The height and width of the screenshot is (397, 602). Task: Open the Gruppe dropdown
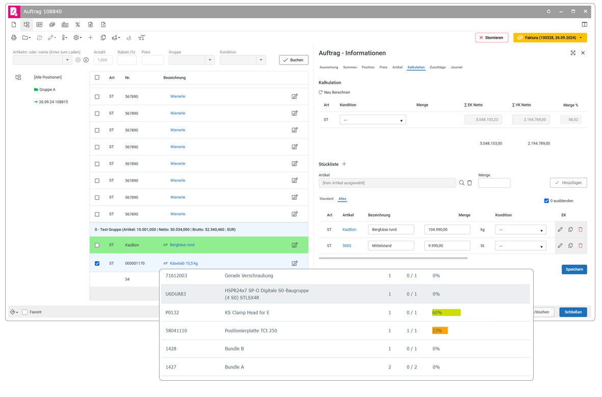[x=210, y=60]
